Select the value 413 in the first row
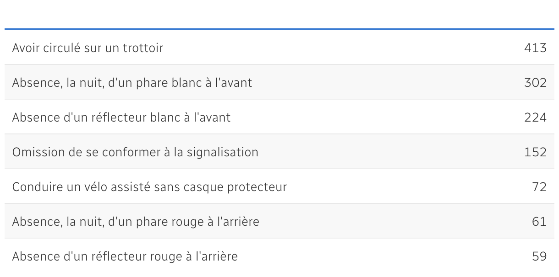This screenshot has height=277, width=559. tap(535, 48)
